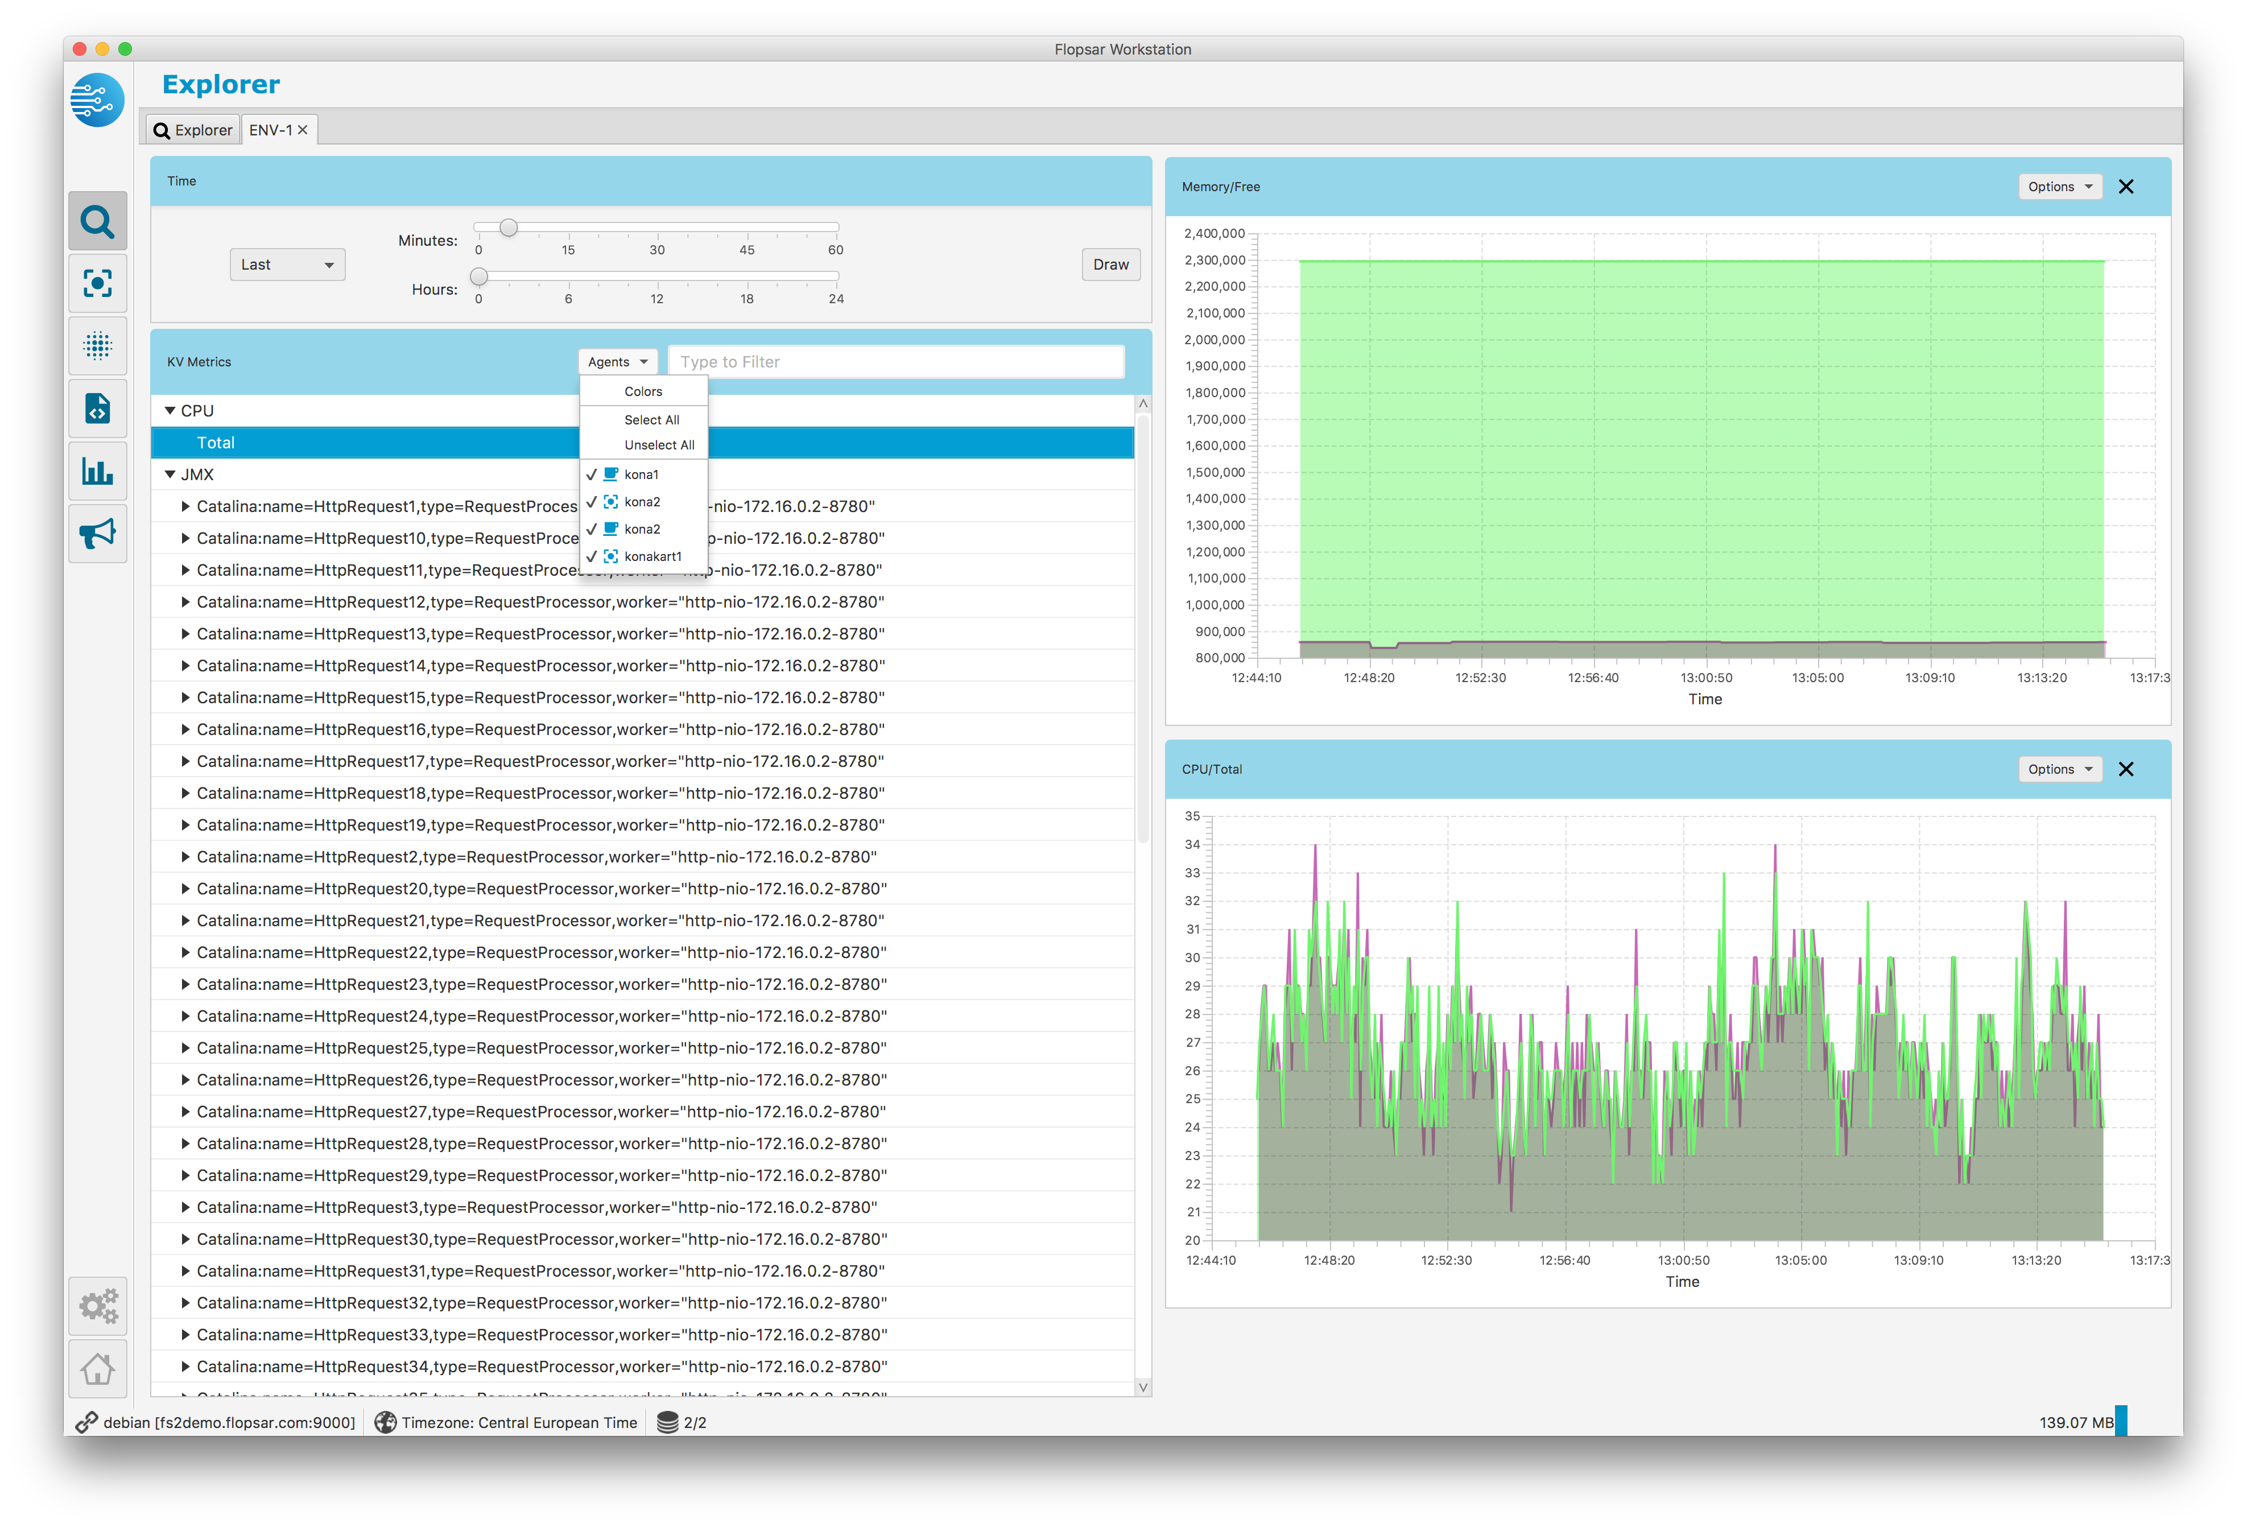
Task: Open the Last time range combo box
Action: pyautogui.click(x=287, y=264)
